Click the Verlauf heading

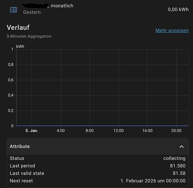pos(18,27)
